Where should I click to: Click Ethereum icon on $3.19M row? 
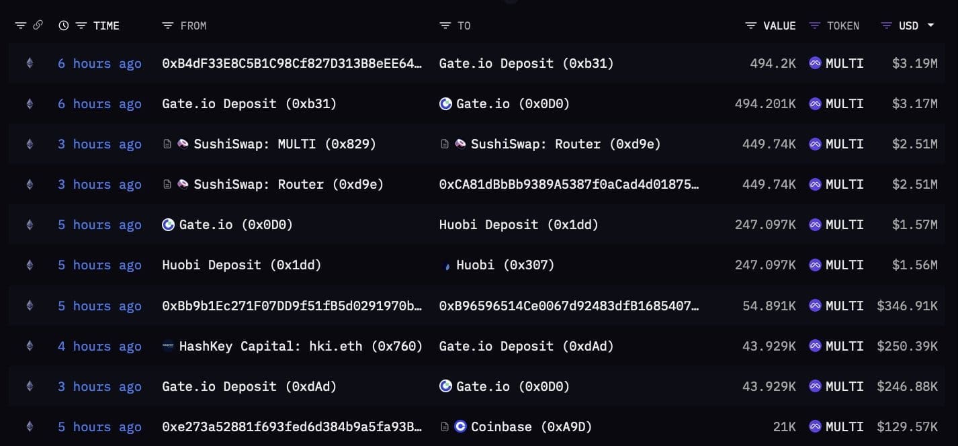(29, 63)
